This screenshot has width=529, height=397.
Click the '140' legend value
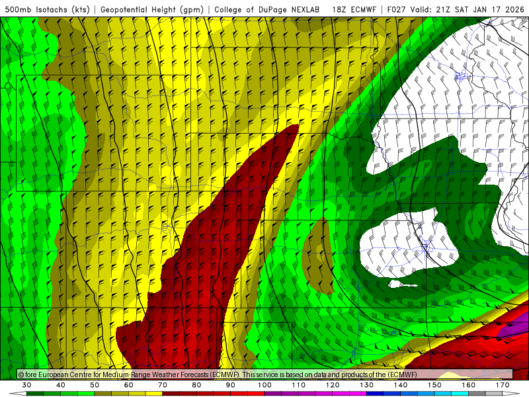401,385
